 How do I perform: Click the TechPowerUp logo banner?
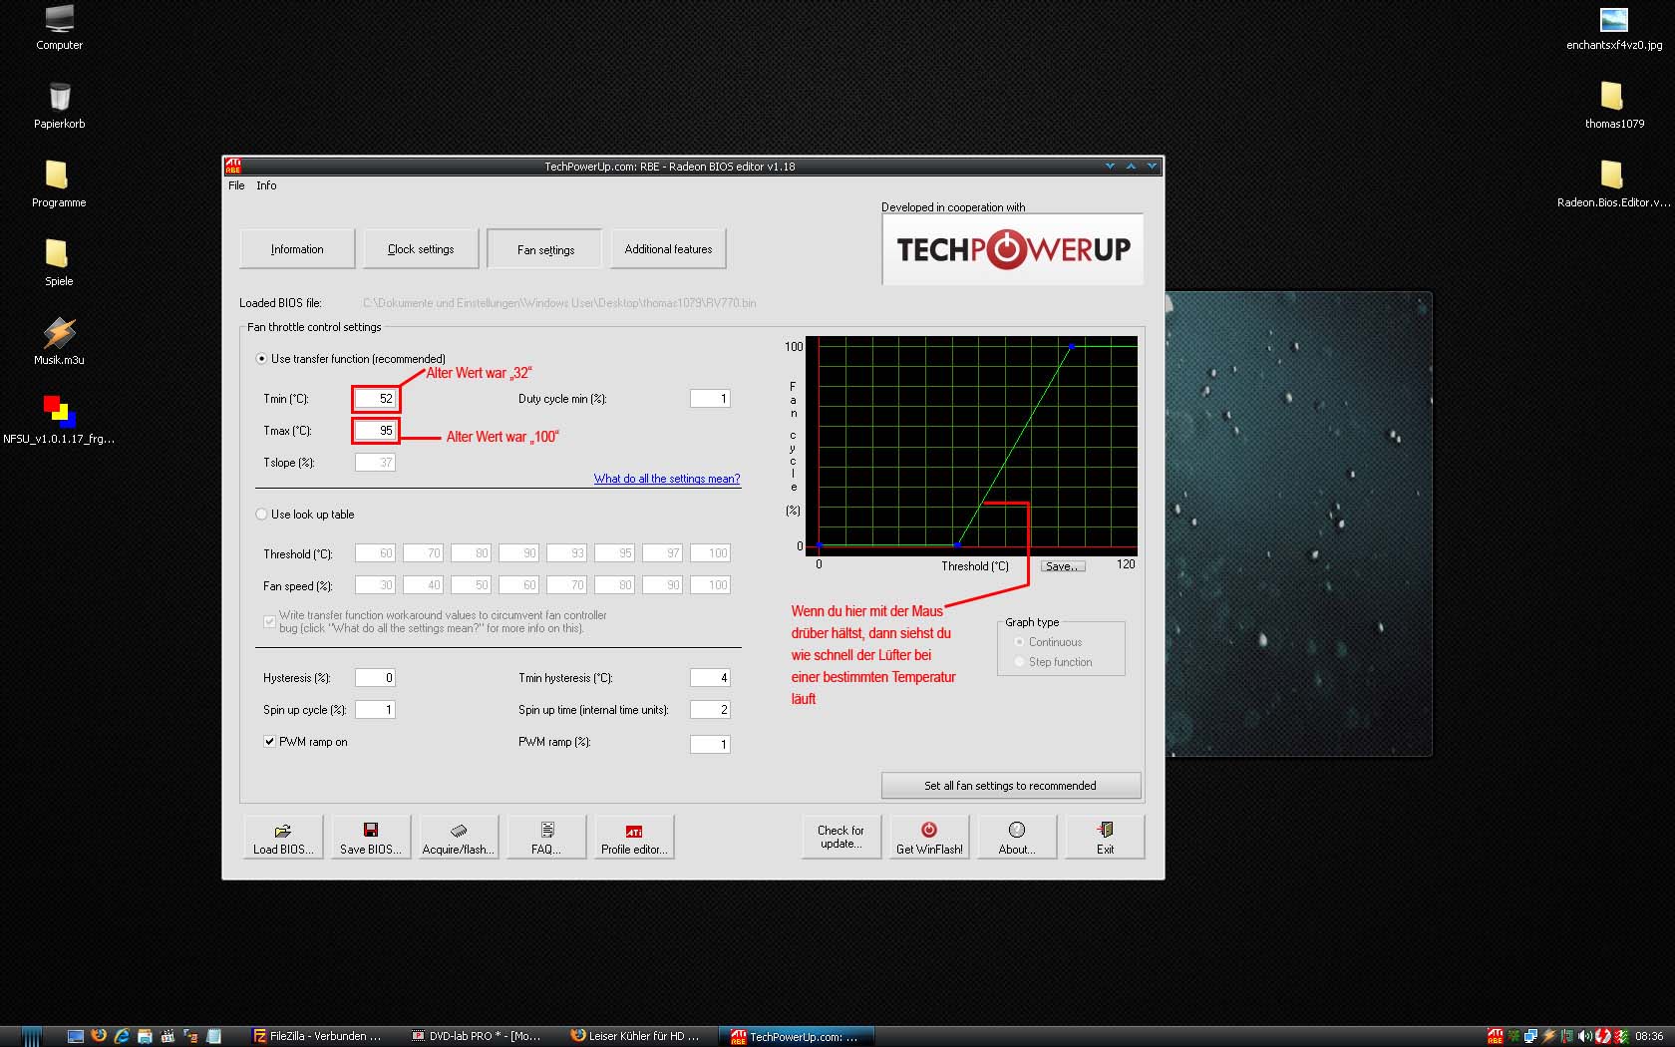[x=1013, y=249]
